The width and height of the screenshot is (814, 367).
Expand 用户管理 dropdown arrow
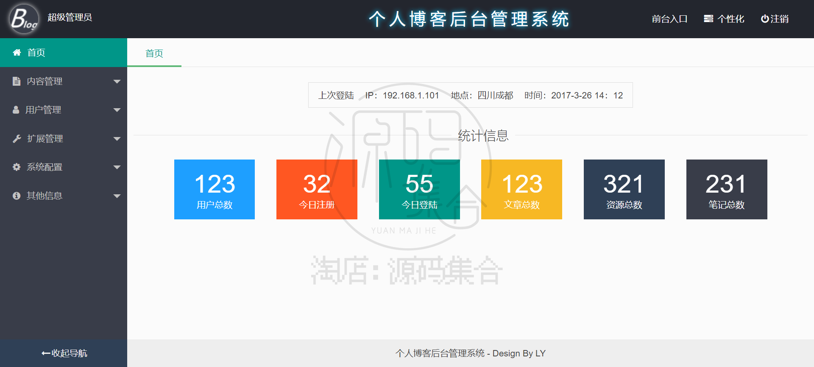coord(117,110)
